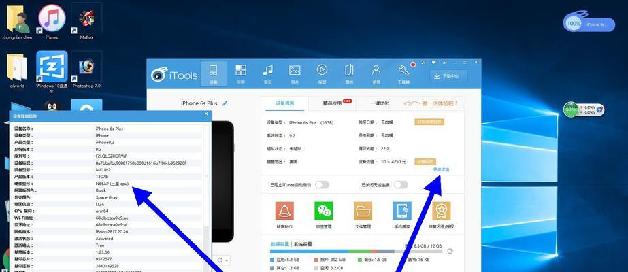The height and width of the screenshot is (272, 628).
Task: Open the 音乐 (Music) section in iTools
Action: [267, 74]
